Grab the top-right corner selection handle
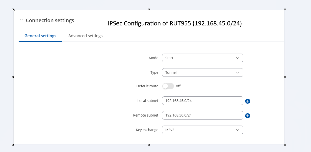 (285, 9)
